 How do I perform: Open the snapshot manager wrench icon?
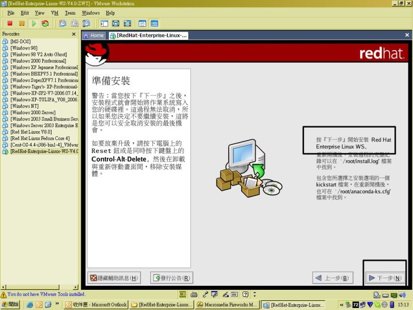point(86,23)
